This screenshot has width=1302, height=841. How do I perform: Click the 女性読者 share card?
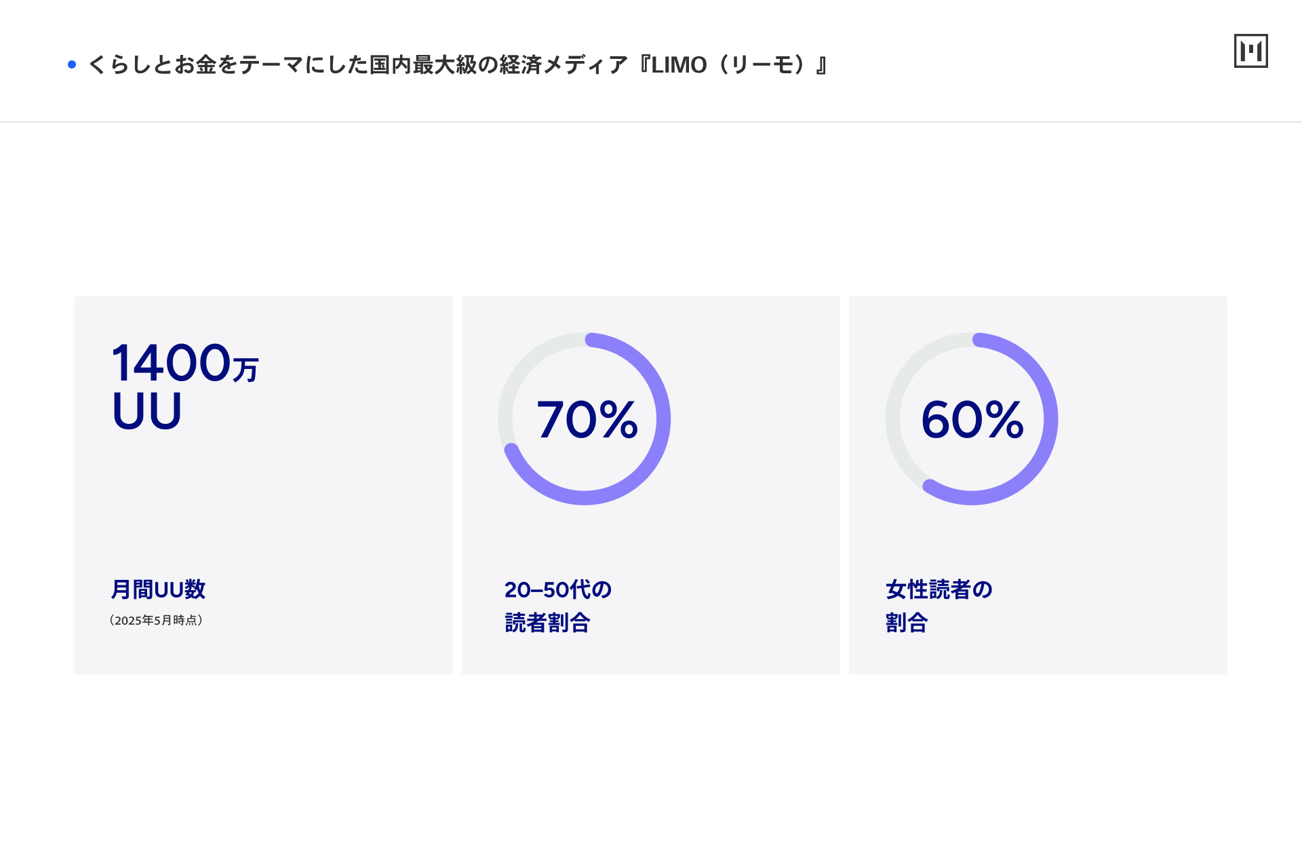tap(1038, 485)
